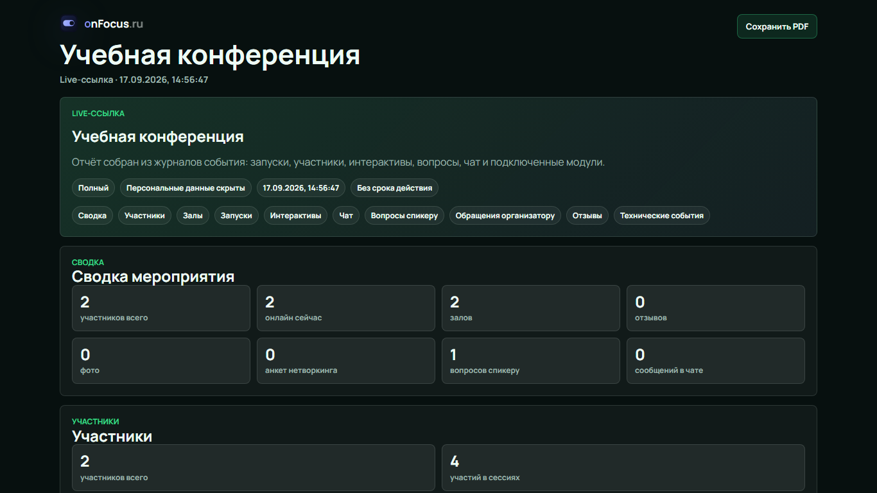Click the Учебная конференция main page title

(x=210, y=55)
